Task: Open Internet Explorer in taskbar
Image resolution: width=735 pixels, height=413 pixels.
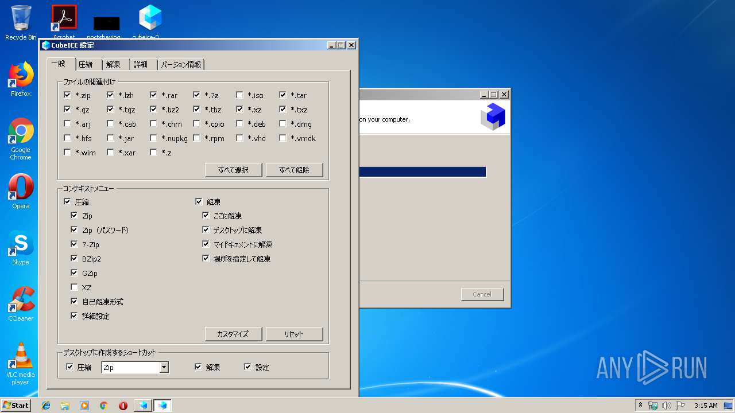Action: click(46, 406)
